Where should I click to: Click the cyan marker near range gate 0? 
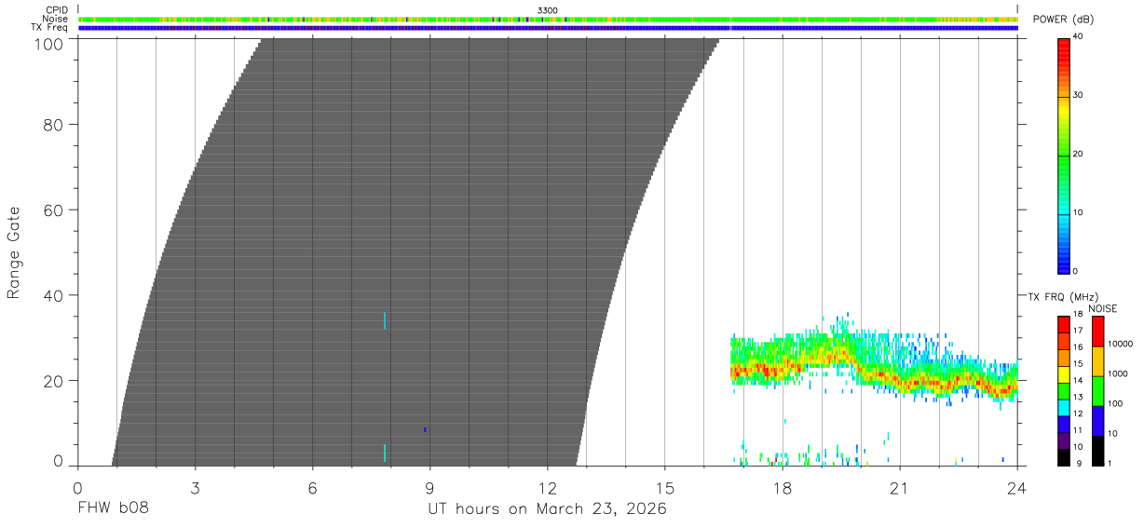click(384, 453)
